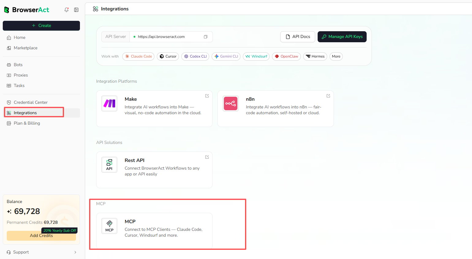Select the Claude Code chip

pyautogui.click(x=138, y=56)
